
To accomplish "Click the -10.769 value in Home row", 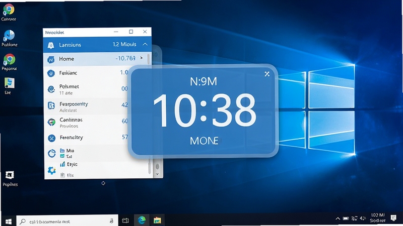I will point(125,58).
